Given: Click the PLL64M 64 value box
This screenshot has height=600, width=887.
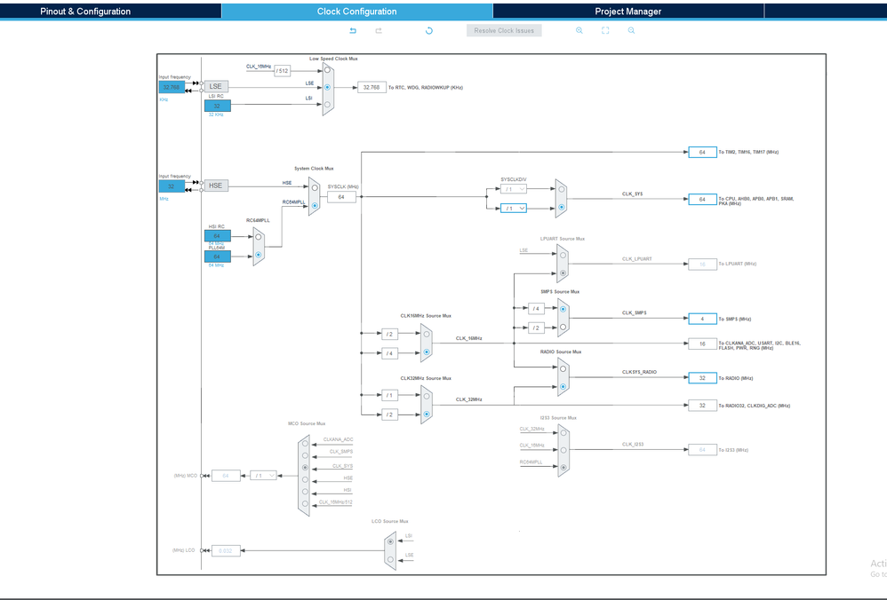Looking at the screenshot, I should coord(217,257).
